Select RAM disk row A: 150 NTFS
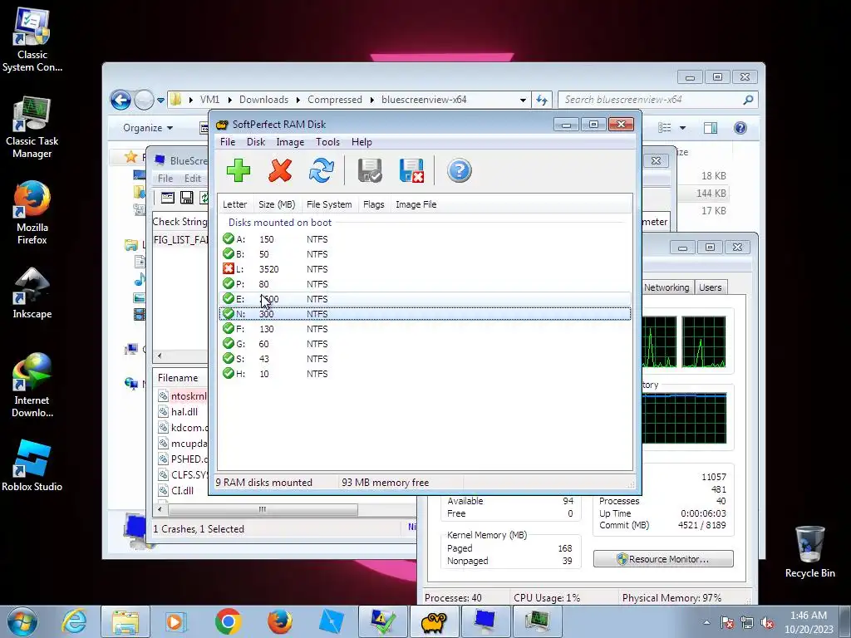Screen dimensions: 851x638 click(425, 239)
